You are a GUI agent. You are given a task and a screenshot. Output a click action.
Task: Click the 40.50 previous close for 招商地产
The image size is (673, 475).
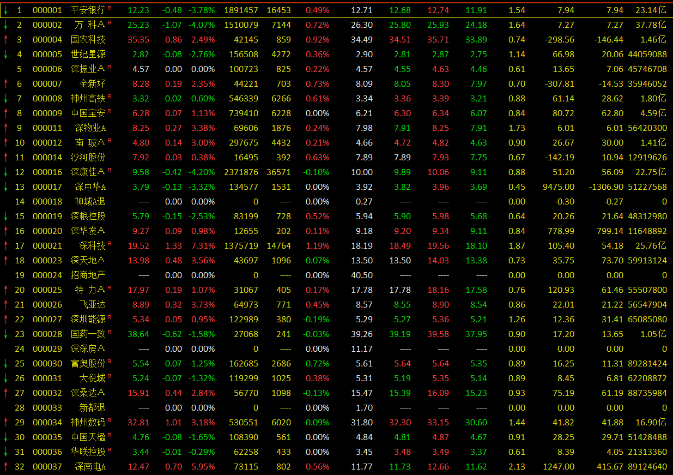[x=362, y=275]
